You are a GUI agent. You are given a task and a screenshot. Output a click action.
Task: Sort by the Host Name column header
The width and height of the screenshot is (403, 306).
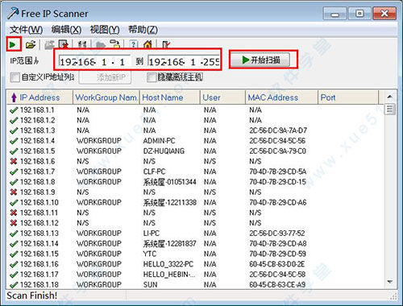[x=170, y=97]
